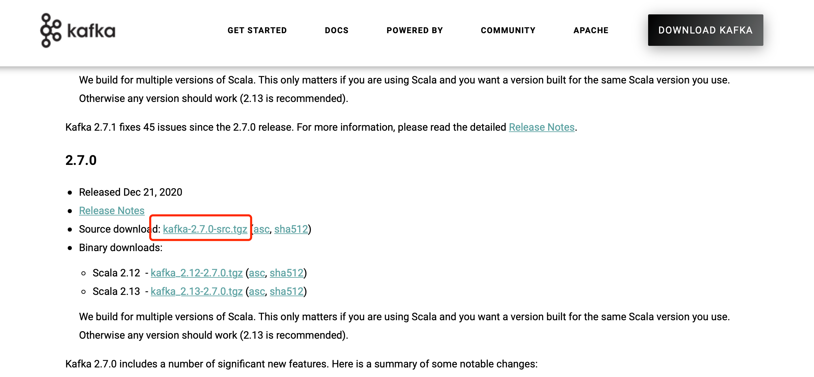This screenshot has width=814, height=377.
Task: Open sha512 checksum for Scala 2.12 binary
Action: coord(287,273)
